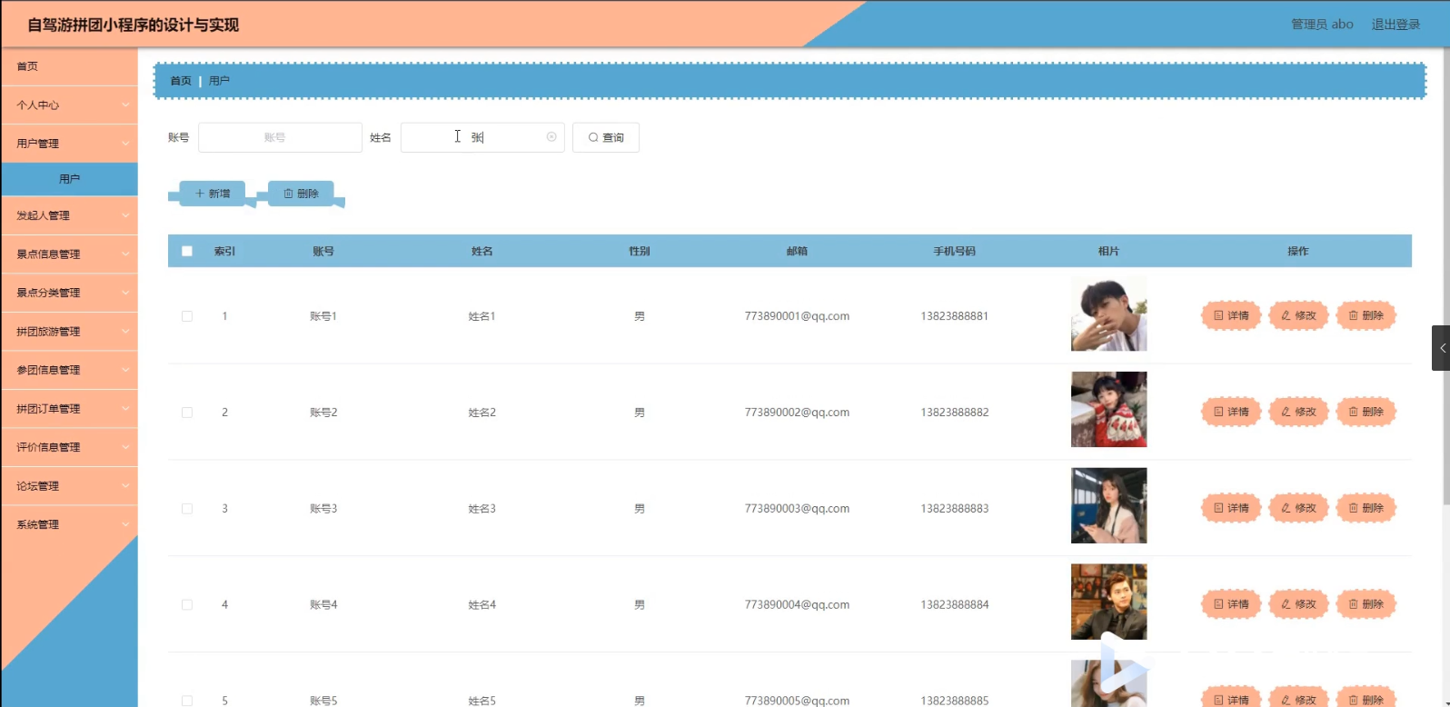The image size is (1450, 707).
Task: Click 退出登录 to log out
Action: 1395,25
